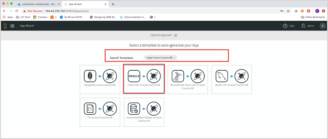
Task: Click the Incremental Batch Reader database icon
Action: [x=134, y=109]
